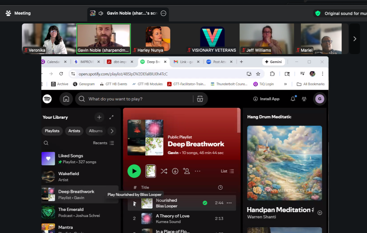Click the search magnifier in Spotify search bar

pyautogui.click(x=82, y=99)
